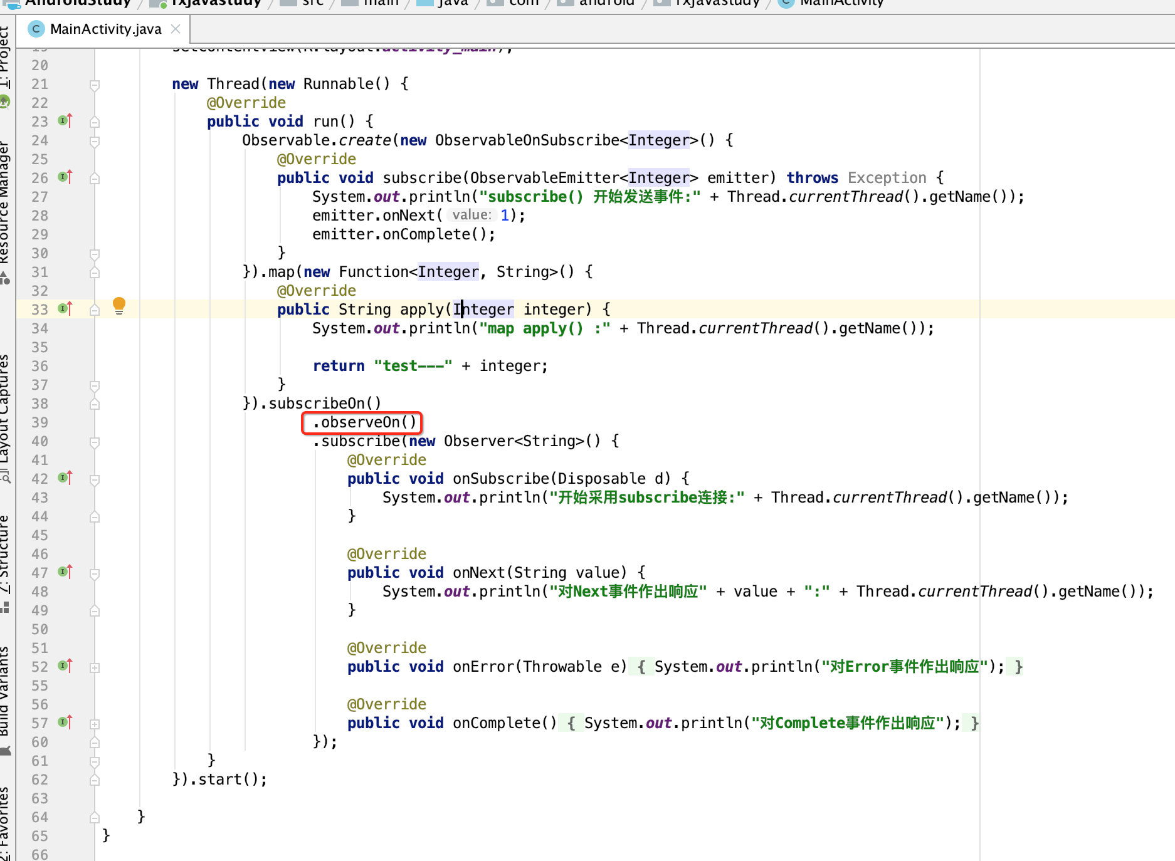Click the 'throws' keyword on line 26
Image resolution: width=1175 pixels, height=861 pixels.
point(812,178)
